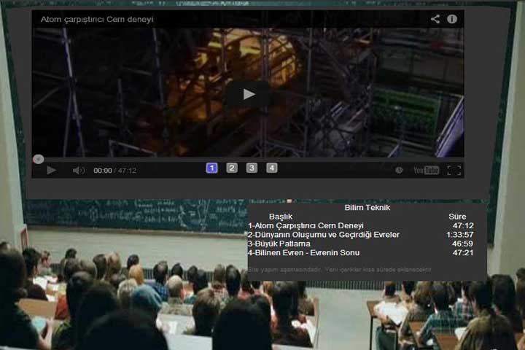Click the small play button in control bar
The height and width of the screenshot is (350, 525).
(x=51, y=171)
